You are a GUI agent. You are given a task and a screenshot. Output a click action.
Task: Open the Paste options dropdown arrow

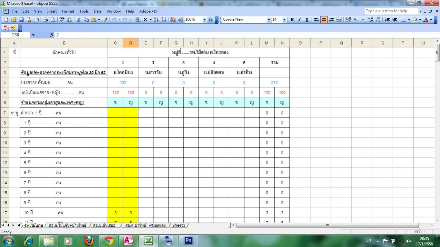pyautogui.click(x=99, y=20)
